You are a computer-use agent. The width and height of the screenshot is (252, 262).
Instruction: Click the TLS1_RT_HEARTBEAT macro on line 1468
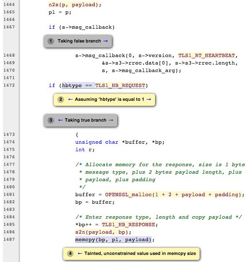(x=207, y=55)
